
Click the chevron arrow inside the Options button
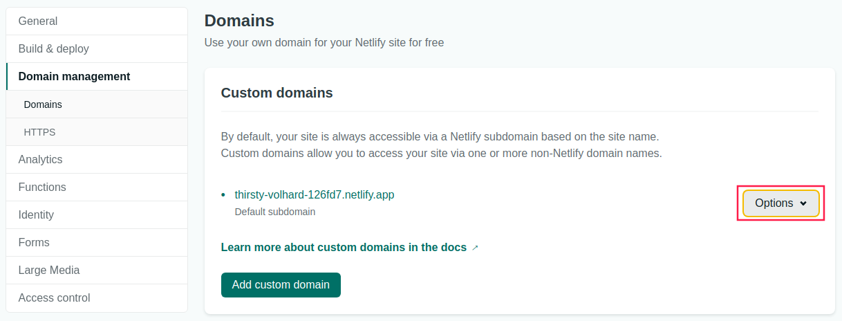point(803,203)
